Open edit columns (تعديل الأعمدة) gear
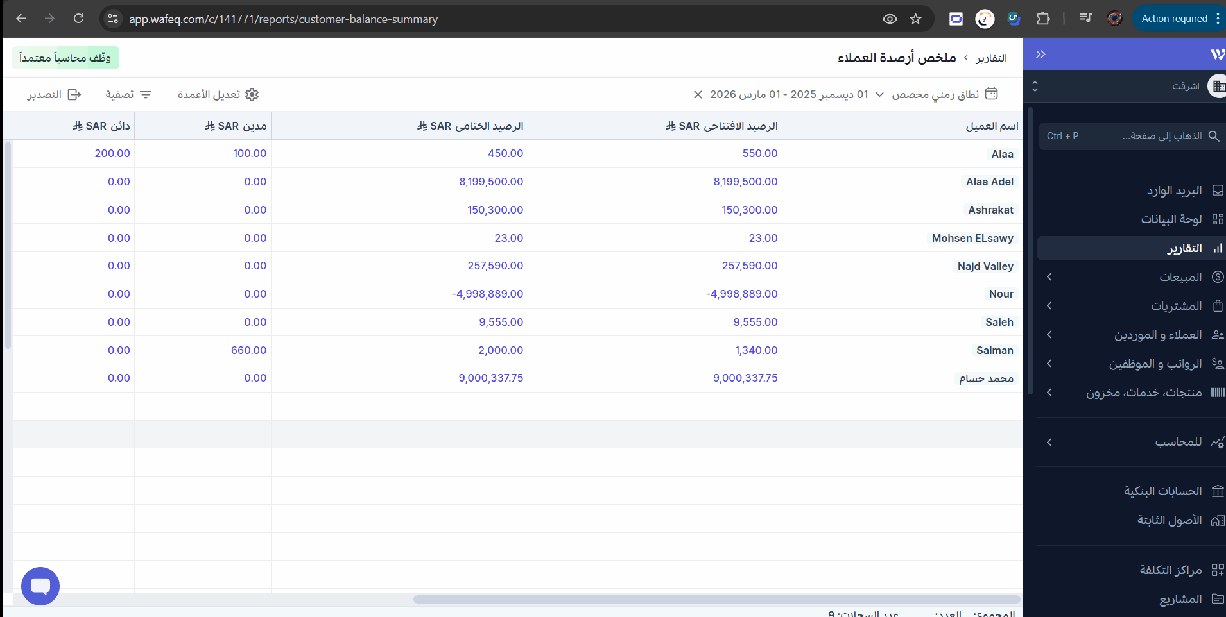1226x617 pixels. pyautogui.click(x=252, y=95)
